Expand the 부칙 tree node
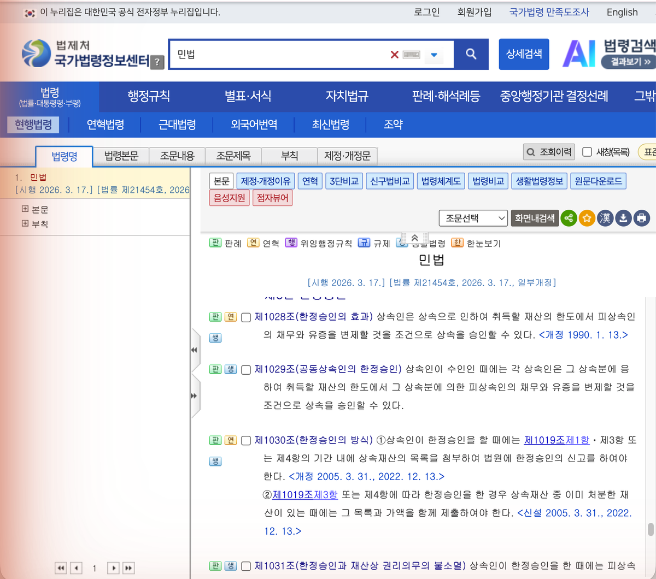Viewport: 656px width, 579px height. 25,223
